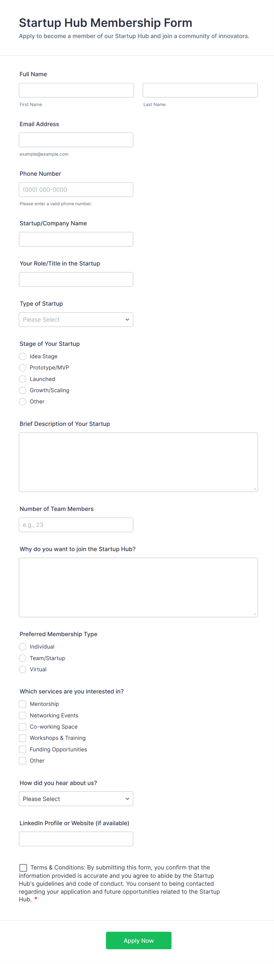274x964 pixels.
Task: Select Growth/Scaling startup stage
Action: tap(23, 390)
